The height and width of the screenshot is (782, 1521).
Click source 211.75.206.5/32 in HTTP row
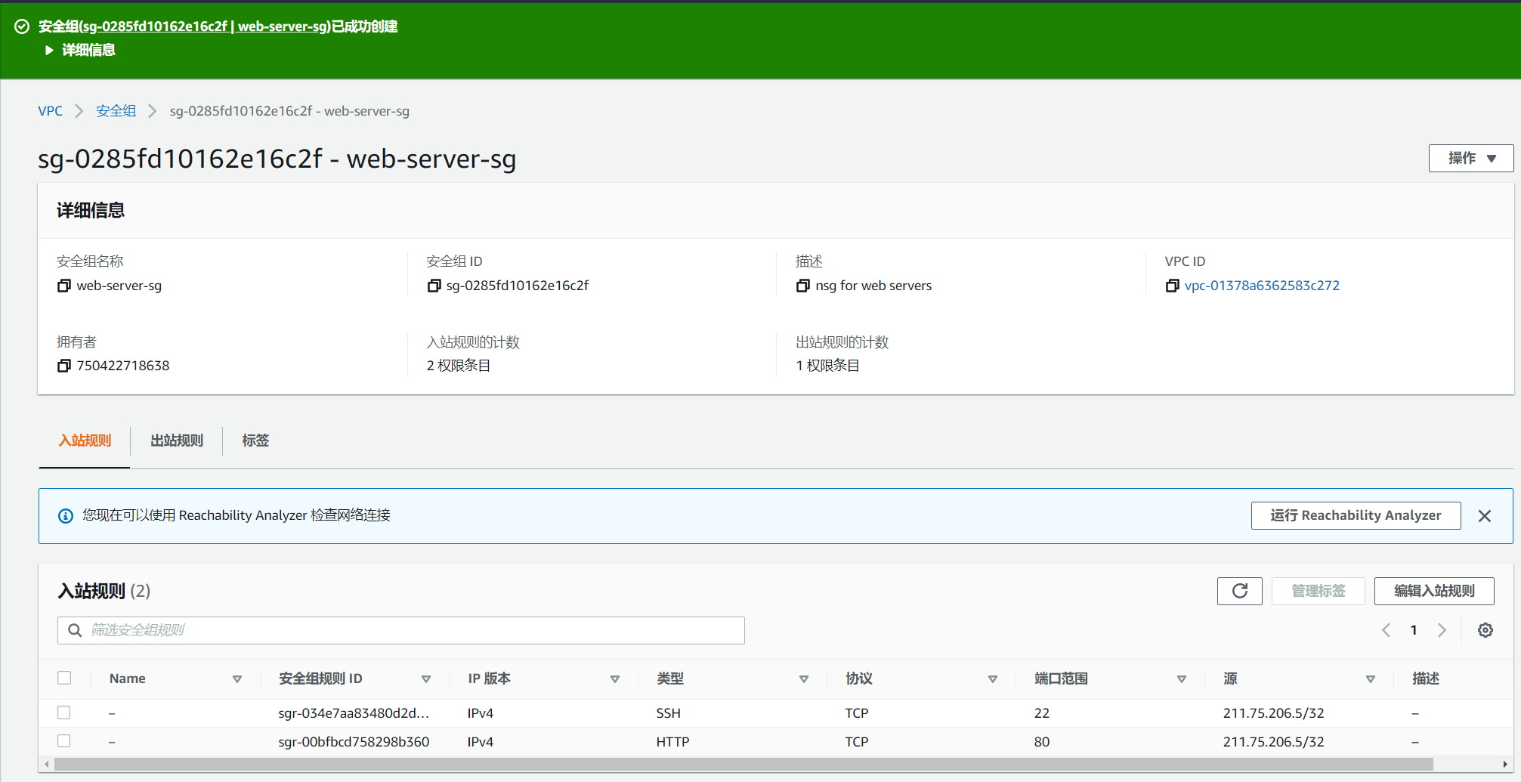[x=1273, y=742]
